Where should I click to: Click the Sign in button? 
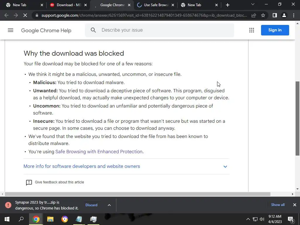tap(275, 30)
